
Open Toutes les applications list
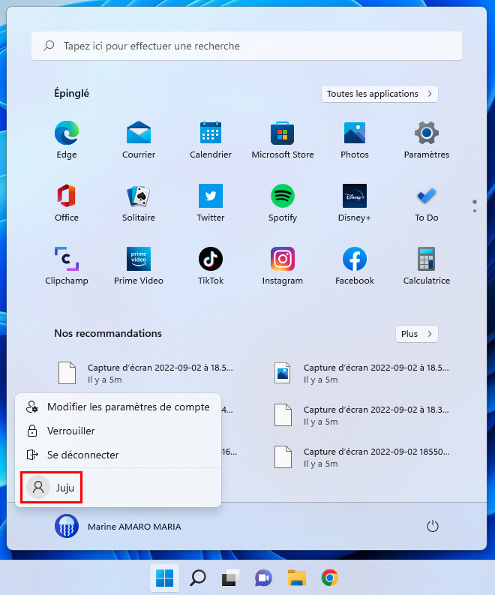[x=379, y=94]
